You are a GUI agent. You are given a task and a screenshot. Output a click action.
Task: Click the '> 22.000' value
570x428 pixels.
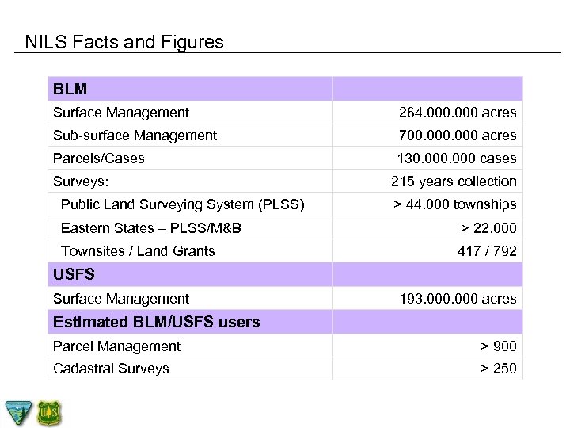pyautogui.click(x=488, y=228)
